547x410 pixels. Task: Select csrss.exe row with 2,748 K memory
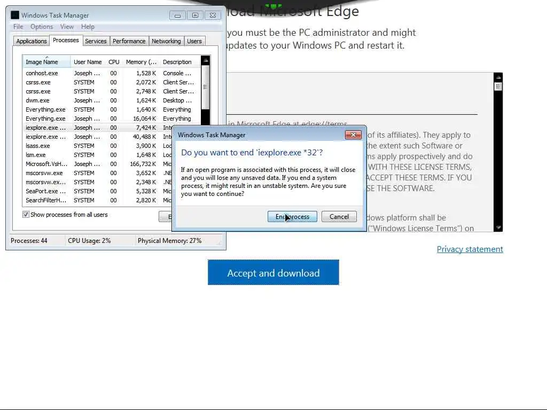click(x=112, y=91)
